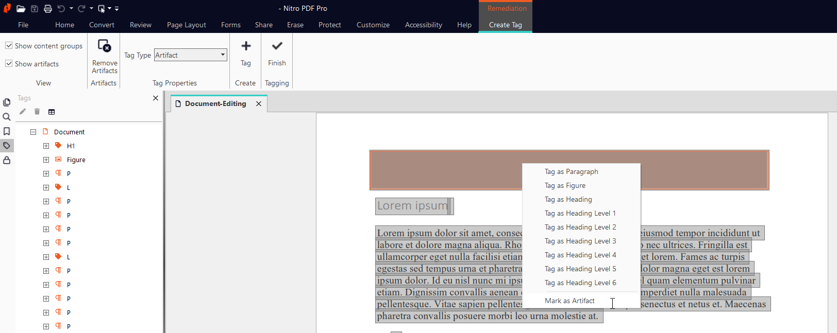Open the Bookmarks sidebar panel icon
837x333 pixels.
pyautogui.click(x=7, y=131)
